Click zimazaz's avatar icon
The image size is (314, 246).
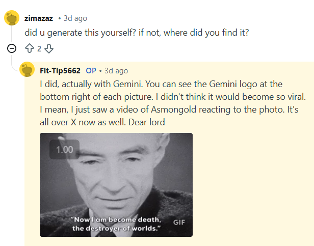[x=12, y=18]
